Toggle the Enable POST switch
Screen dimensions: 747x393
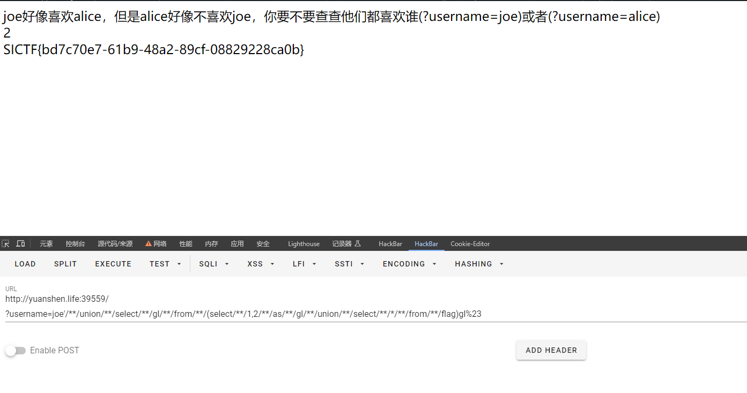(16, 351)
